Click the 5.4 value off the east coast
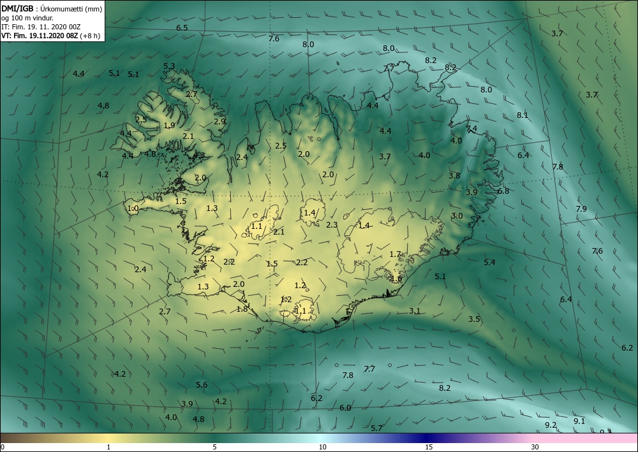This screenshot has height=452, width=638. (x=489, y=262)
